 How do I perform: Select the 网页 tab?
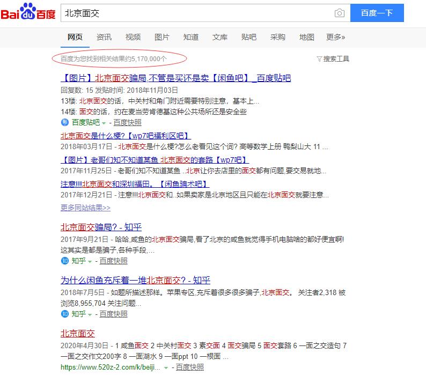[x=75, y=37]
